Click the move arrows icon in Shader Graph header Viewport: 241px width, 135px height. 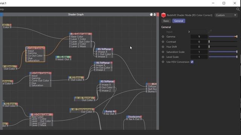pyautogui.click(x=155, y=14)
